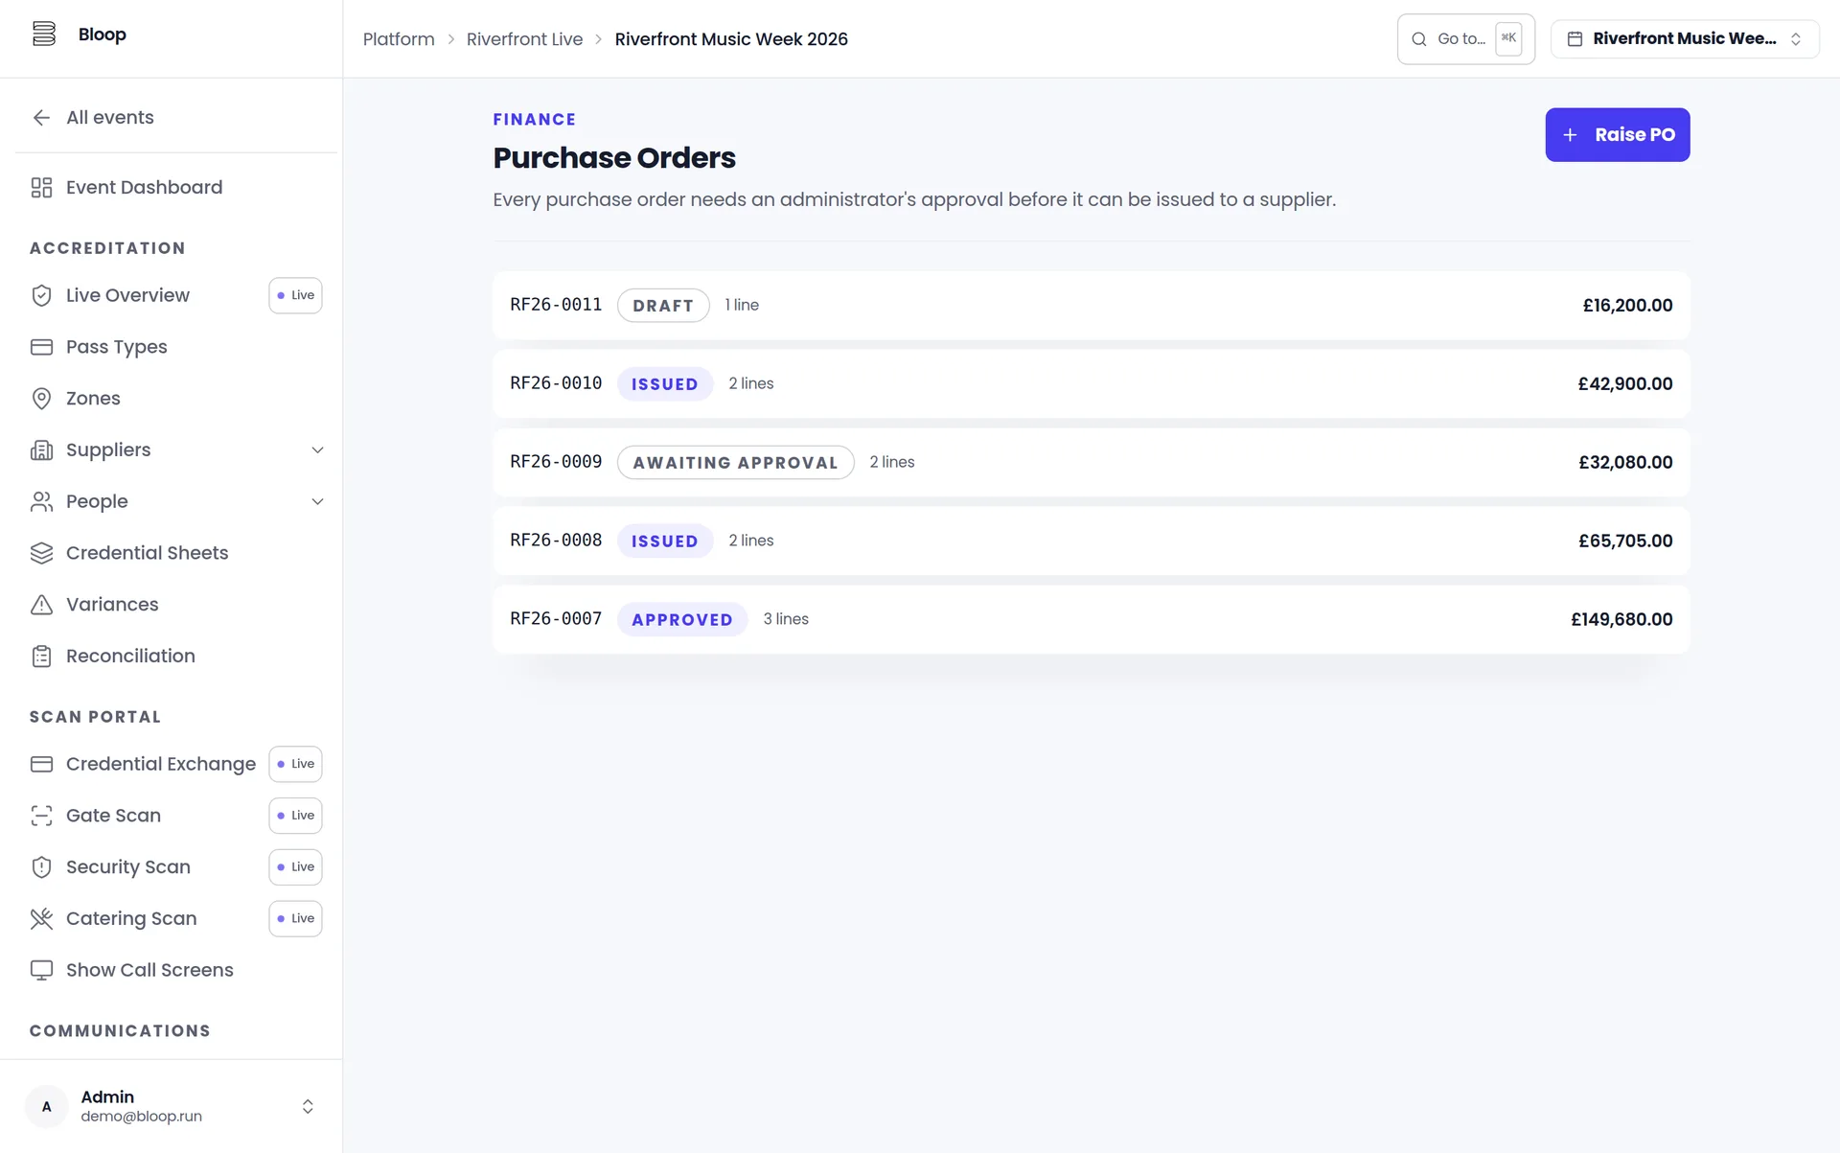Image resolution: width=1840 pixels, height=1153 pixels.
Task: Open purchase order RF26-0008
Action: 1091,542
